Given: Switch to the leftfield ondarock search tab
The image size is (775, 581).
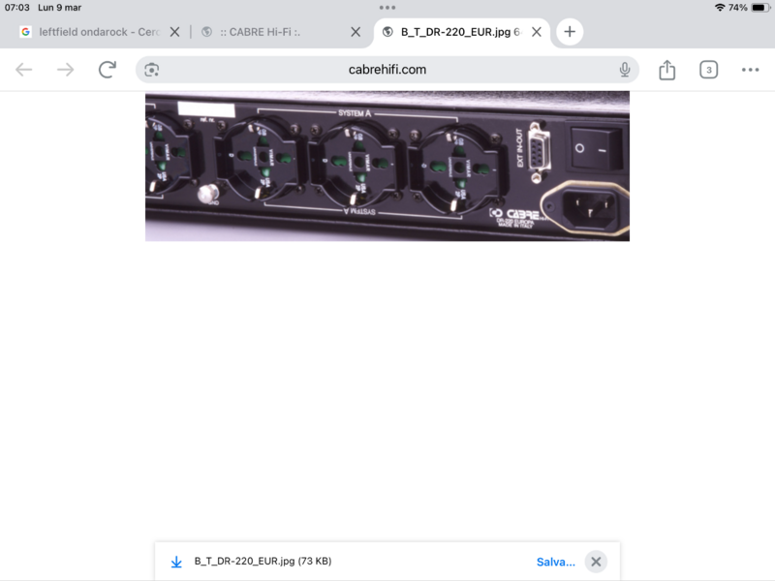Looking at the screenshot, I should (x=97, y=30).
